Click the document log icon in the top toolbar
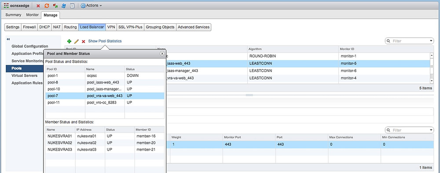The height and width of the screenshot is (173, 440). (x=72, y=6)
